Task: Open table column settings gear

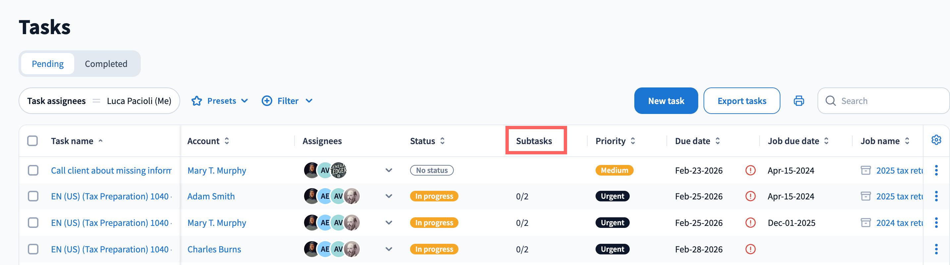Action: (936, 140)
